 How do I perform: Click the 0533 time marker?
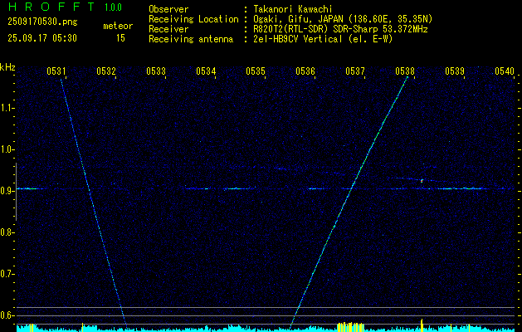[x=156, y=71]
